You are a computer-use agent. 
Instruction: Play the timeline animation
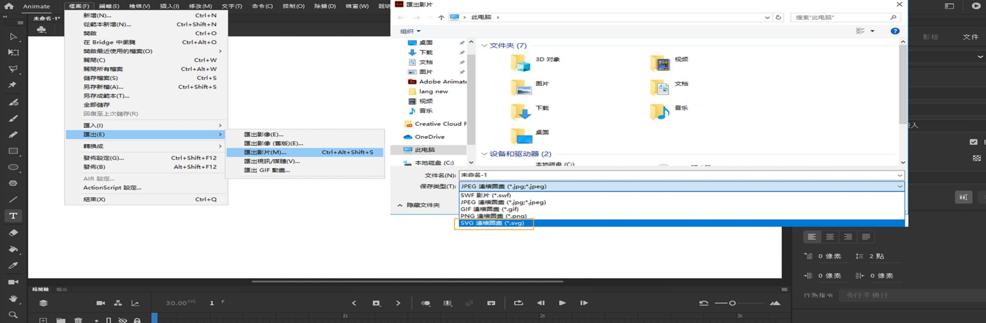562,303
